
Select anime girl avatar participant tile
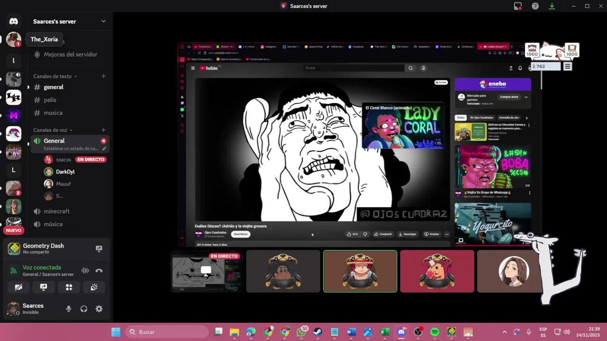[514, 271]
